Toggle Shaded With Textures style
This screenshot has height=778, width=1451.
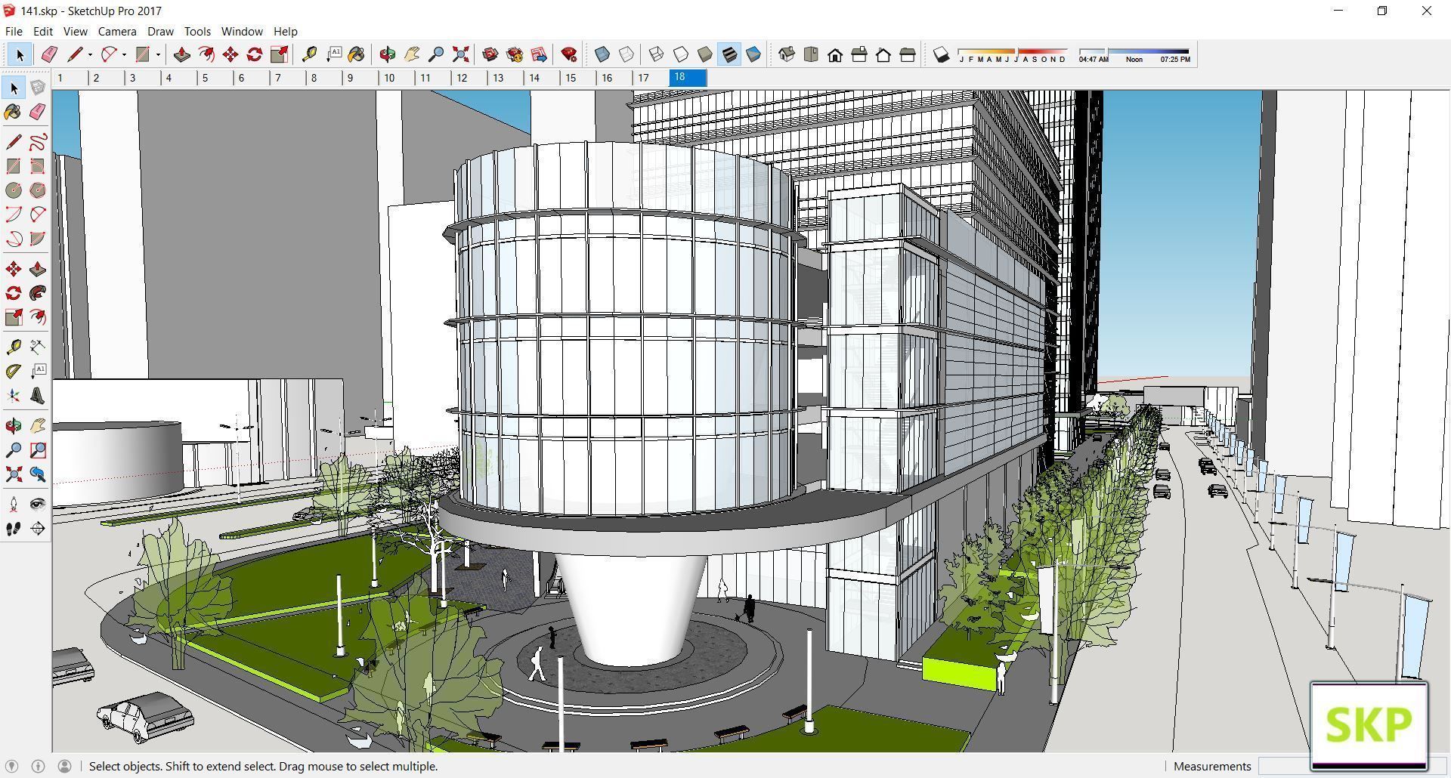(729, 54)
